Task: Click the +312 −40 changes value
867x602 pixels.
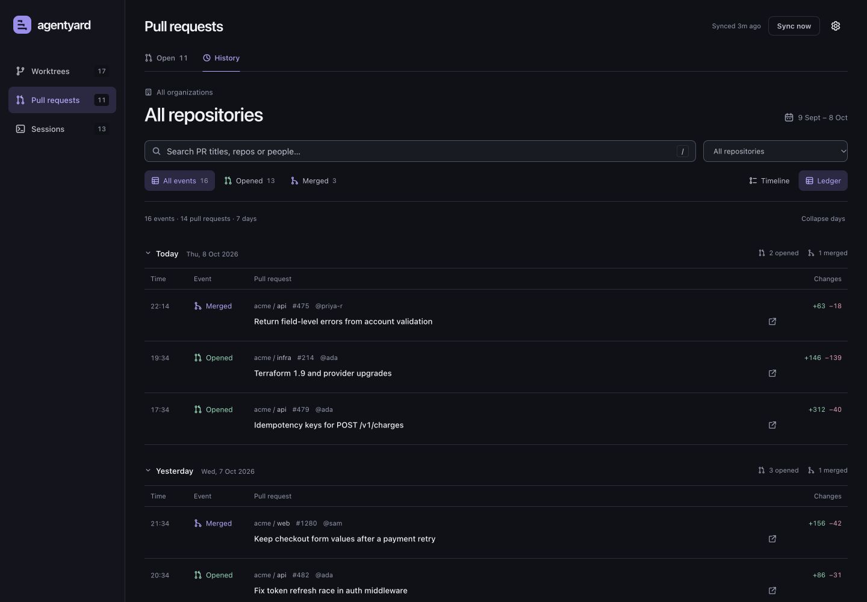Action: [x=825, y=409]
